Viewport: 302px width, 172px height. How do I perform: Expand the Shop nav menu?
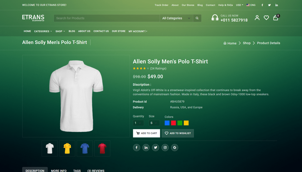click(60, 31)
